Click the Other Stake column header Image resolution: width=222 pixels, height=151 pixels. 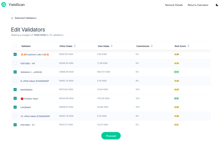66,46
